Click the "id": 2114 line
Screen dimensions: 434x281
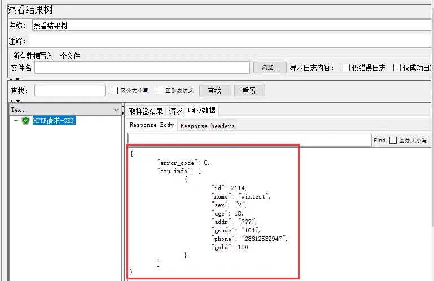click(229, 188)
